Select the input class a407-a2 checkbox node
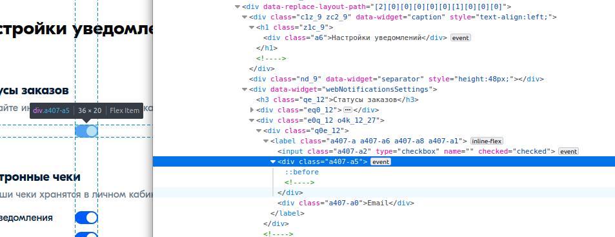615x237 pixels. click(416, 152)
